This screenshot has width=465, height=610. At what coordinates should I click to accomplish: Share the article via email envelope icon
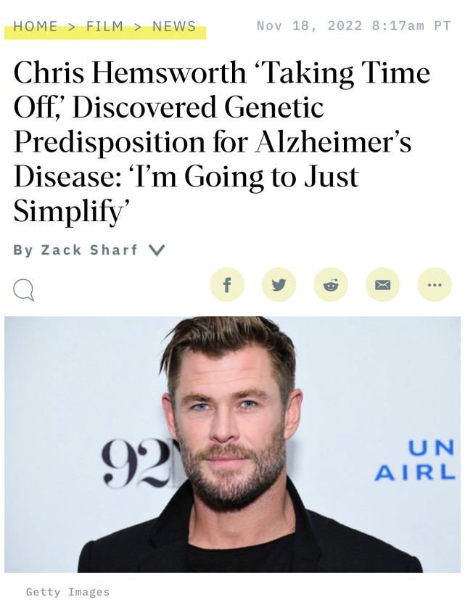382,285
